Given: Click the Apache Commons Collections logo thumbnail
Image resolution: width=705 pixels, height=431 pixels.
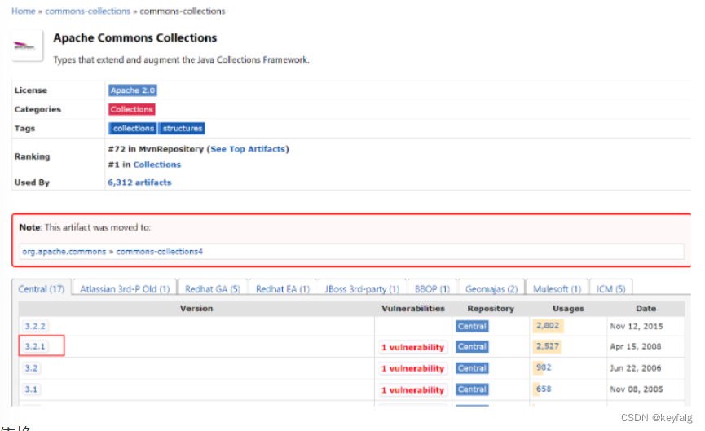Looking at the screenshot, I should 27,46.
